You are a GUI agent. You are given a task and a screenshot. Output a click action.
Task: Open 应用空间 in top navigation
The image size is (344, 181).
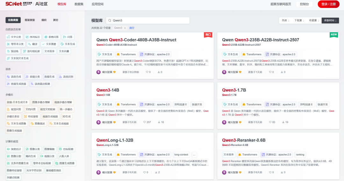(x=97, y=4)
